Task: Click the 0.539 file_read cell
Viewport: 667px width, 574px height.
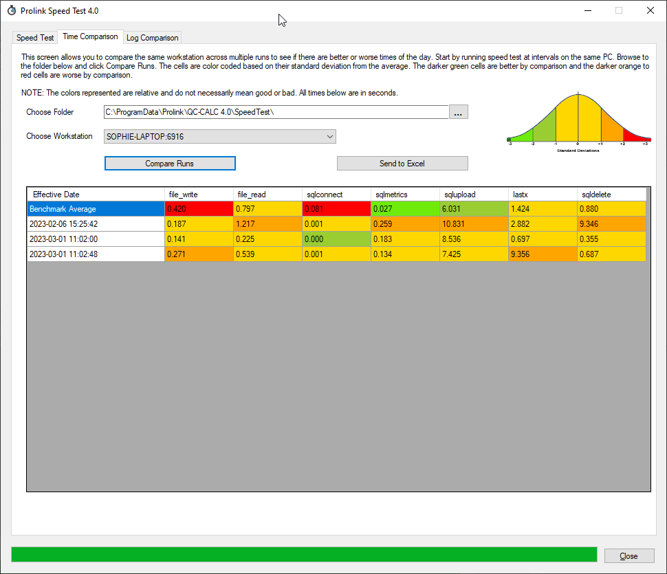Action: point(268,254)
